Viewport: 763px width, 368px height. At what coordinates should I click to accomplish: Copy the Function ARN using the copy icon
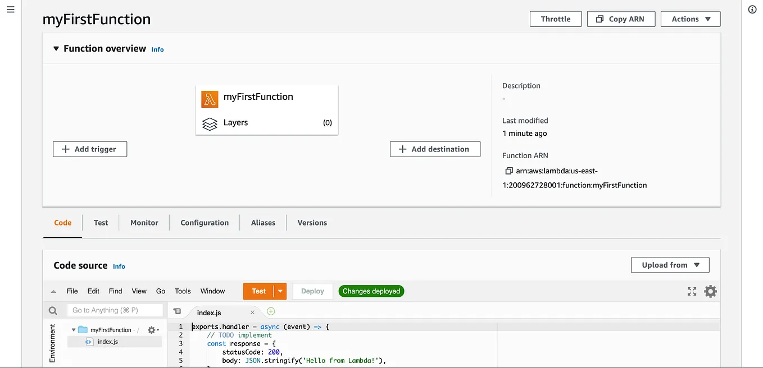pos(509,170)
